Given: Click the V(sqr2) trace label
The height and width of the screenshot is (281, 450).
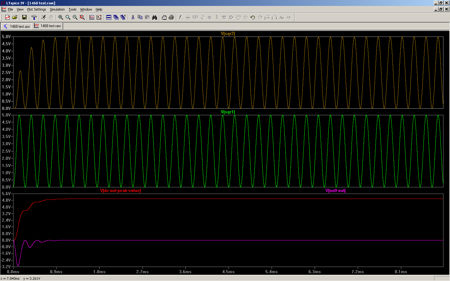Looking at the screenshot, I should pyautogui.click(x=228, y=33).
